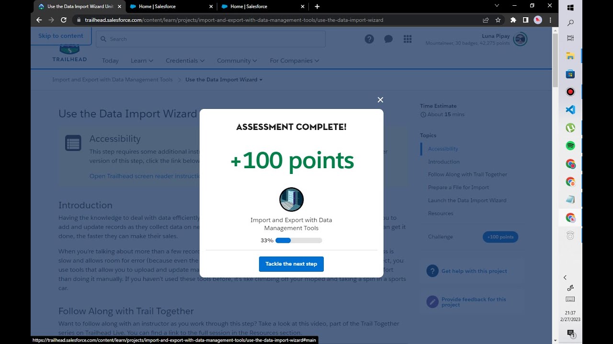
Task: Reload the current page
Action: pos(64,20)
